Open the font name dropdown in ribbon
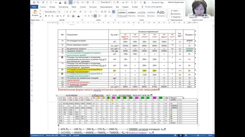Image resolution: width=245 pixels, height=137 pixels. (x=56, y=12)
